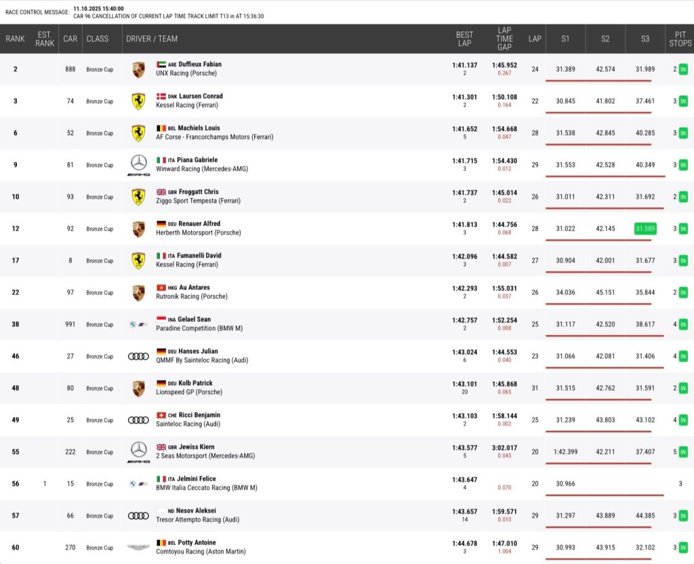Sort by the PIT STOPS column header

680,39
